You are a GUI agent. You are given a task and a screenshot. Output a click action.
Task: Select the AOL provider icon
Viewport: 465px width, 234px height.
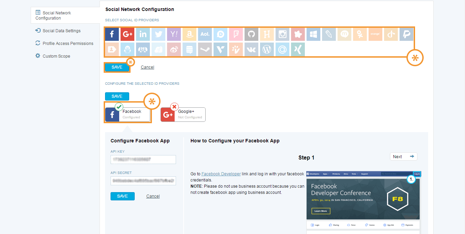coord(205,34)
